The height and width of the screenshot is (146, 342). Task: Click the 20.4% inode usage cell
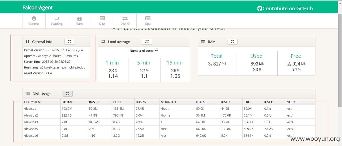pyautogui.click(x=274, y=129)
